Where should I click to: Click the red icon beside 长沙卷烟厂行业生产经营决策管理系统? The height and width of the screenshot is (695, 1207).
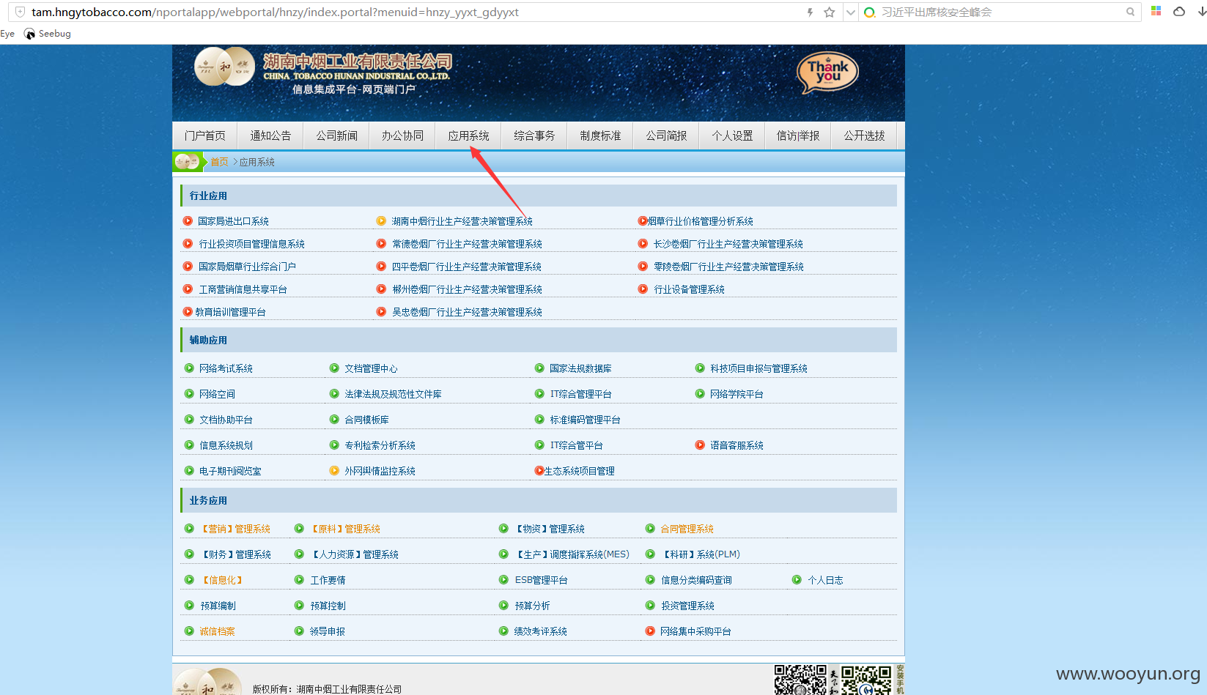click(x=643, y=243)
